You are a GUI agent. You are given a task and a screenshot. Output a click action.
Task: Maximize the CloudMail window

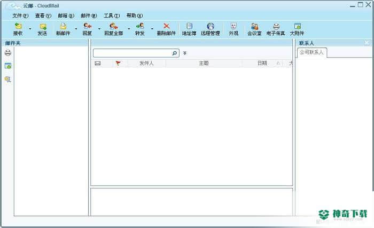pos(361,5)
